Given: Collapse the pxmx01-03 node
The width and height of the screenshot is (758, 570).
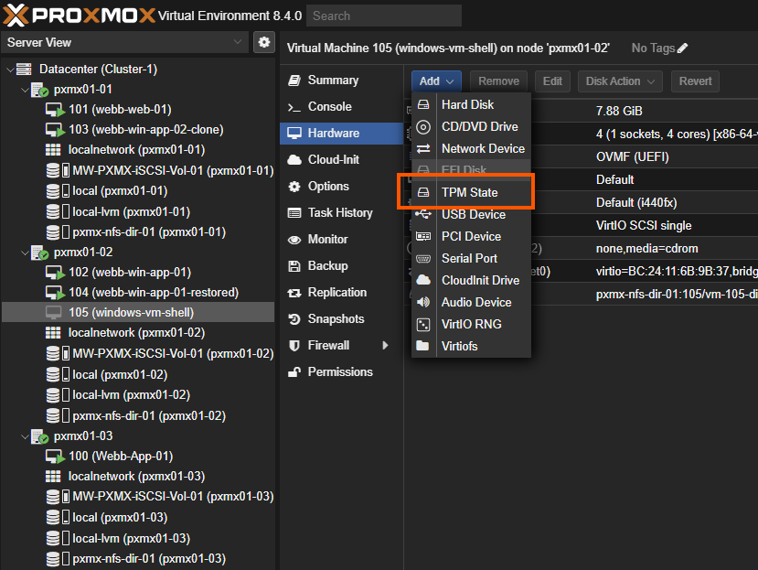Looking at the screenshot, I should [x=25, y=436].
